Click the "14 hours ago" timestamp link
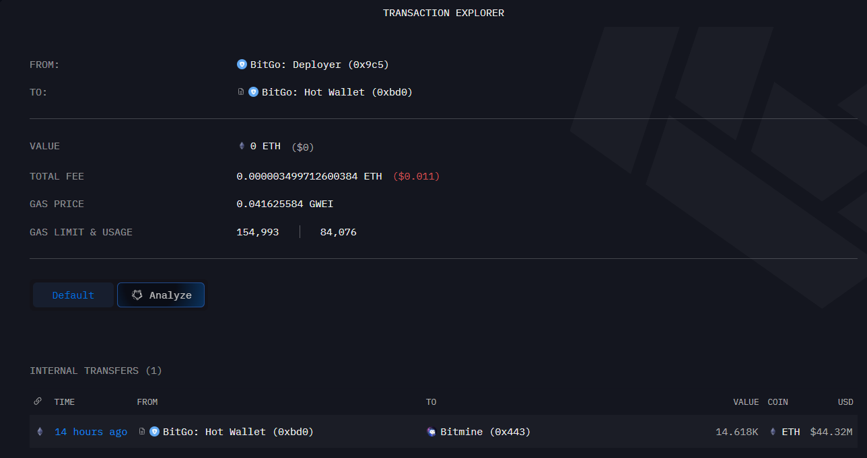This screenshot has width=867, height=458. [x=91, y=432]
